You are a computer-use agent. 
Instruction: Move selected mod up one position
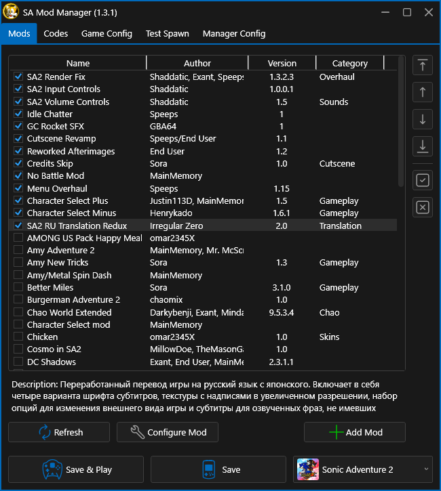423,92
